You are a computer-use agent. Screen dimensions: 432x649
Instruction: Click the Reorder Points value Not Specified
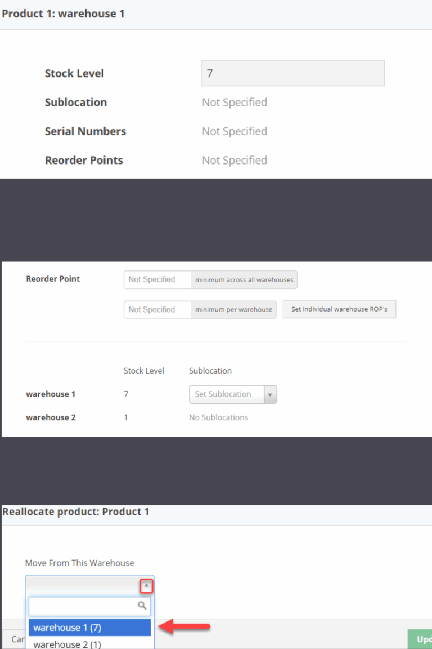[235, 160]
